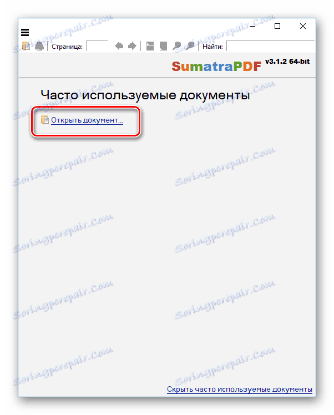Click the Часто используемые документы heading
The image size is (334, 415).
click(x=145, y=95)
